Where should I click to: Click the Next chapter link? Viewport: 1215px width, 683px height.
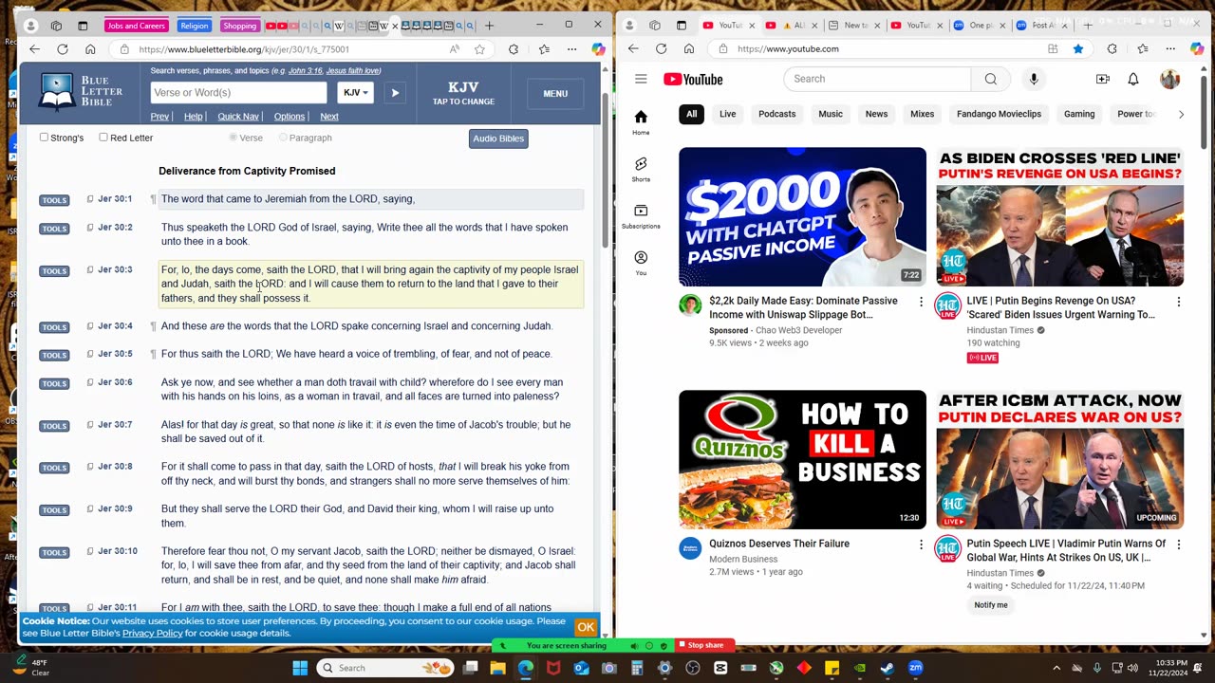(x=329, y=117)
